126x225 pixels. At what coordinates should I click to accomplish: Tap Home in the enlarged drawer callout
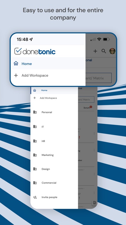(48, 63)
